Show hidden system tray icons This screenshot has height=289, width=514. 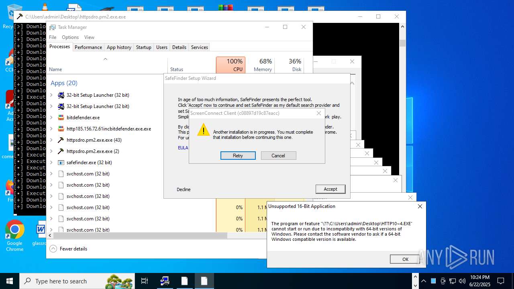click(x=423, y=281)
